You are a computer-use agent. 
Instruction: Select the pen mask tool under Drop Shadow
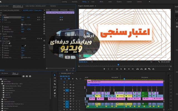(9, 43)
